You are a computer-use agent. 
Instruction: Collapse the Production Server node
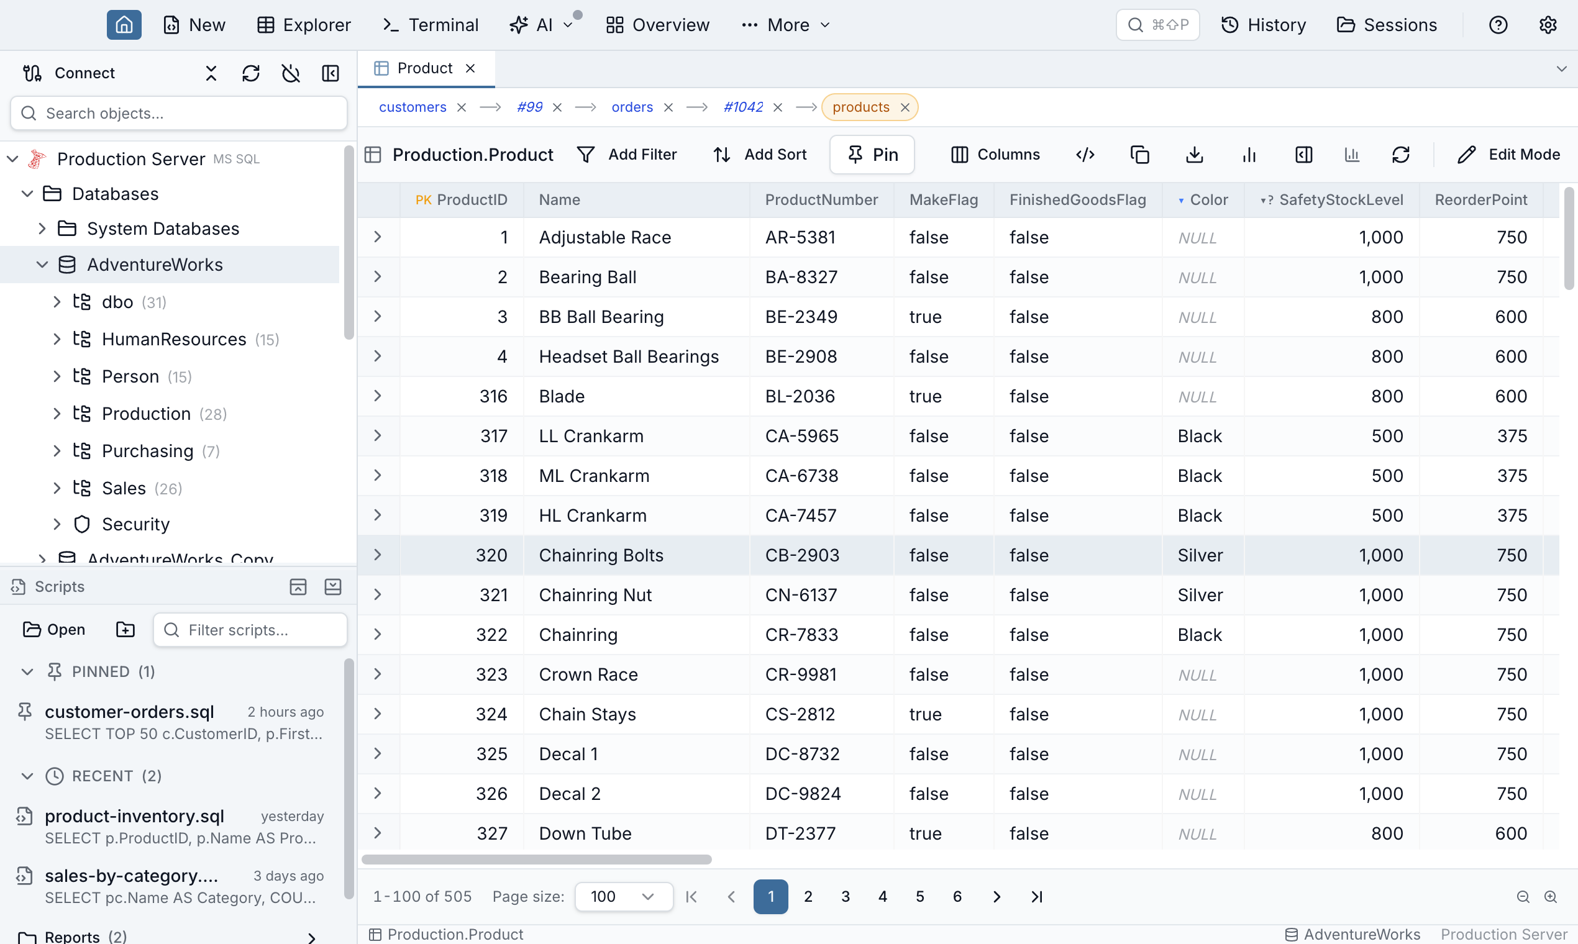click(12, 158)
